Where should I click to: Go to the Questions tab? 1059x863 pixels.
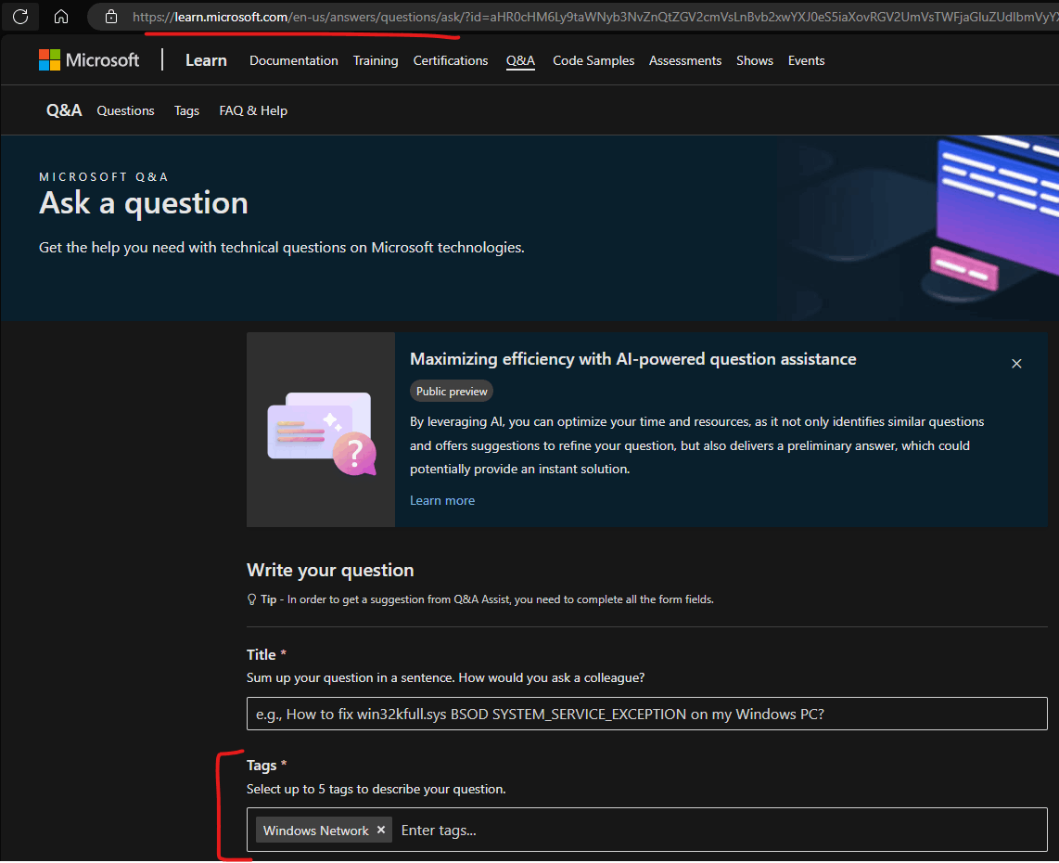125,110
